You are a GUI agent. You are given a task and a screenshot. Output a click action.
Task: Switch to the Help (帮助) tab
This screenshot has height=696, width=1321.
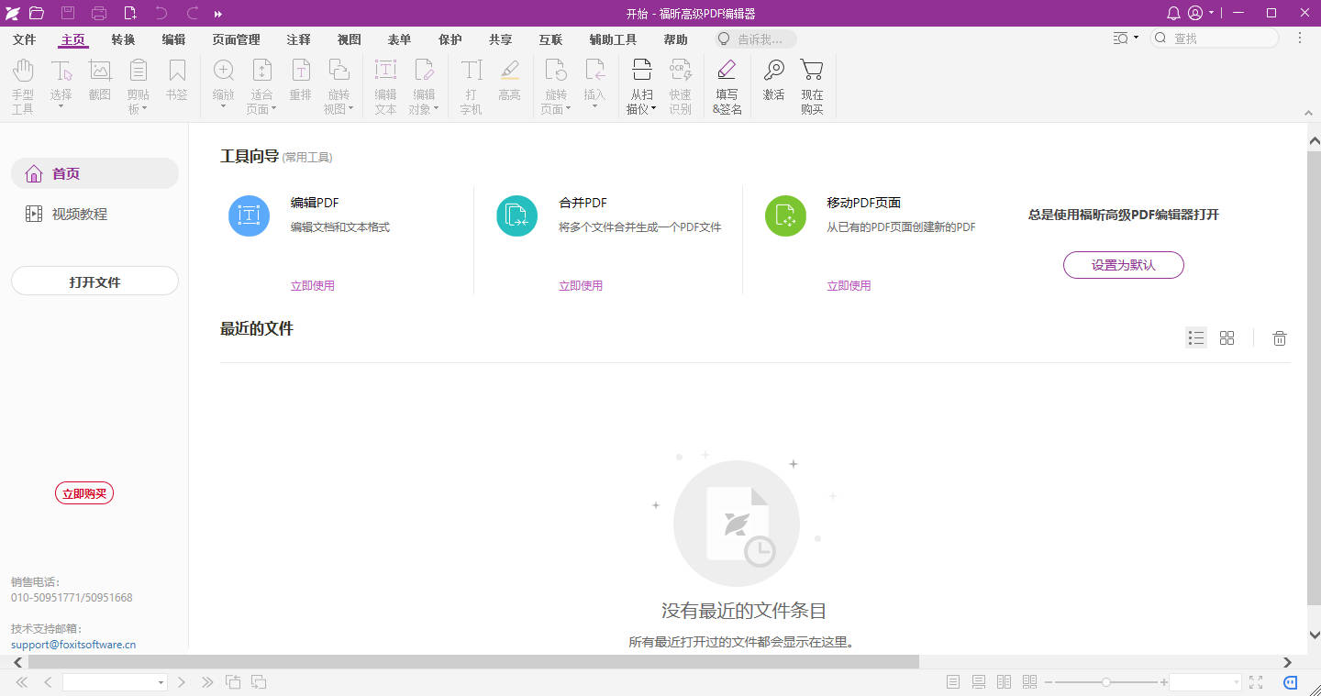[x=675, y=39]
